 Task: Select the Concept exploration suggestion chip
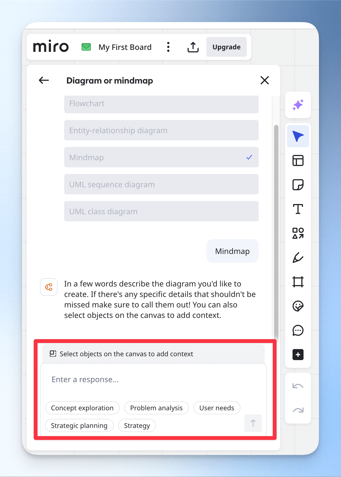tap(82, 408)
